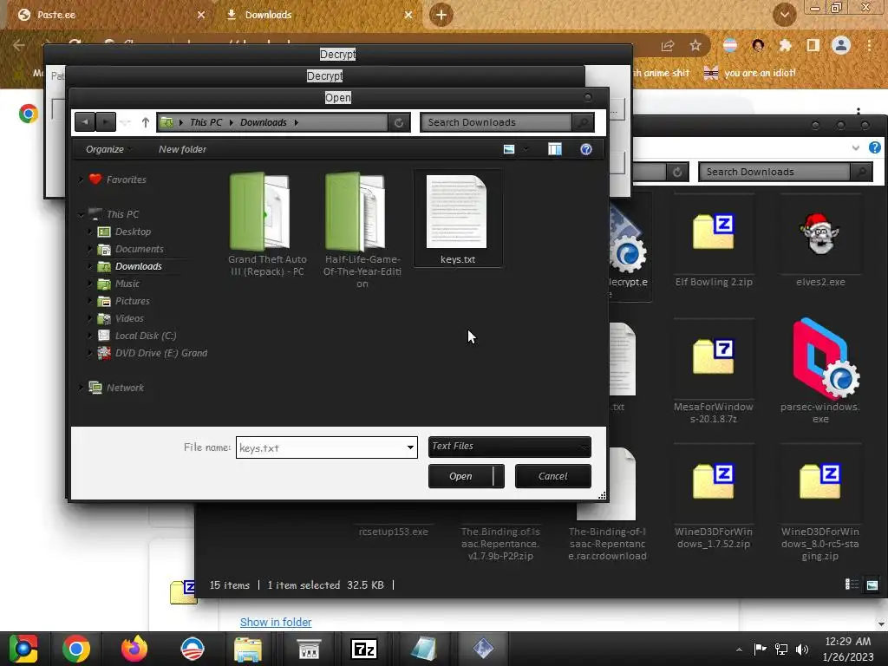Create a New folder

pyautogui.click(x=182, y=149)
